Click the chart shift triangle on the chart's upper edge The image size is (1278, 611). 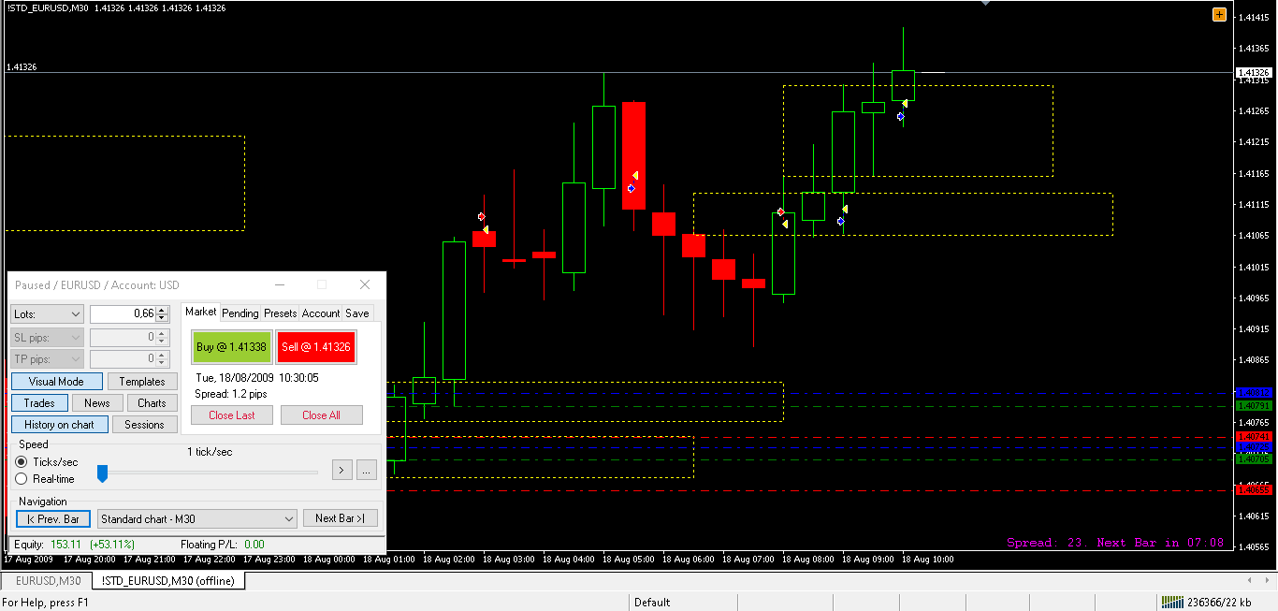tap(984, 3)
